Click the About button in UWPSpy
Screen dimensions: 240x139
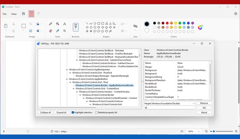[204, 113]
